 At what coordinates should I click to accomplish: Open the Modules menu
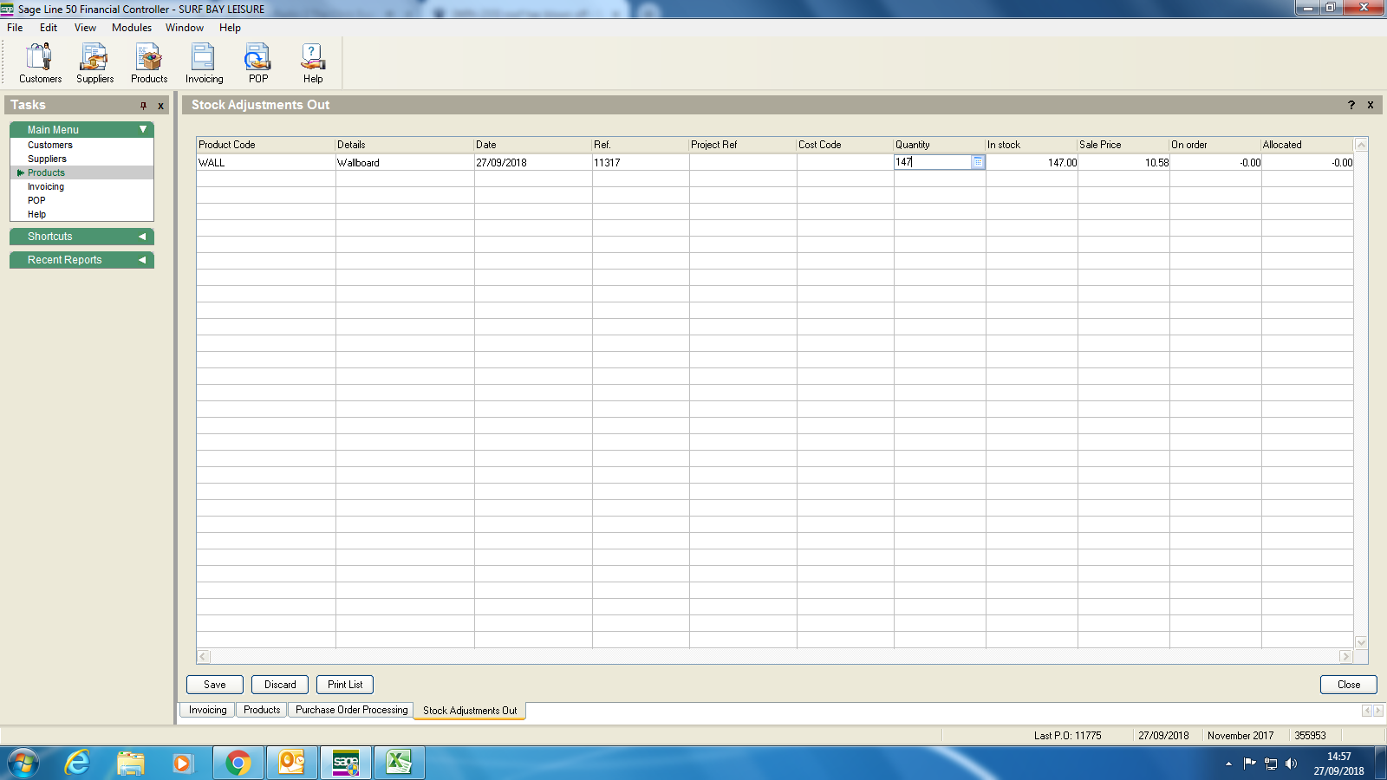click(x=132, y=28)
